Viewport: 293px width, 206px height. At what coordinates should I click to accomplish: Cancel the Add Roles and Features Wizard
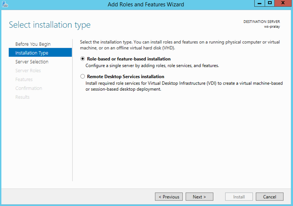point(270,197)
